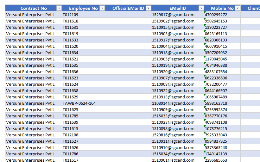
Task: Select email cell 1510907@sgcand.com
Action: (x=178, y=78)
